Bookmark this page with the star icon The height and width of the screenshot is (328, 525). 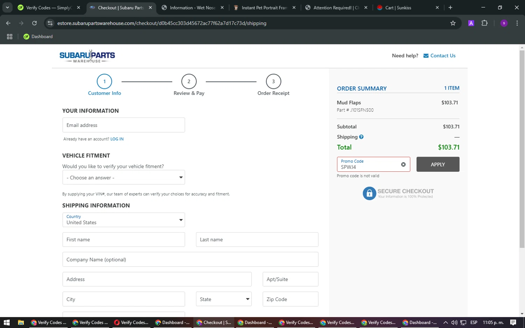(453, 23)
